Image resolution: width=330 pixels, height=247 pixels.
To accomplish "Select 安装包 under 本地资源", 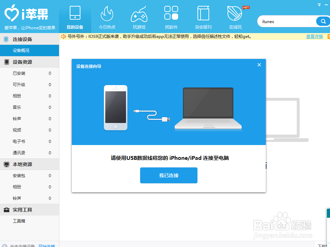I will (29, 176).
